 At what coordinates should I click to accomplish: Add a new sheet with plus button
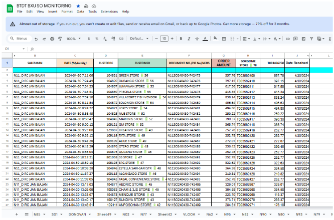tap(17, 214)
